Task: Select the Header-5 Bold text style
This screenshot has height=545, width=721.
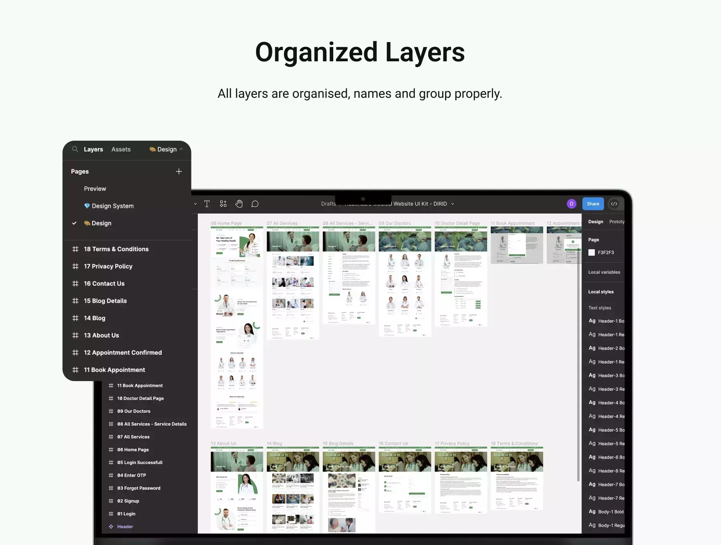Action: (606, 430)
